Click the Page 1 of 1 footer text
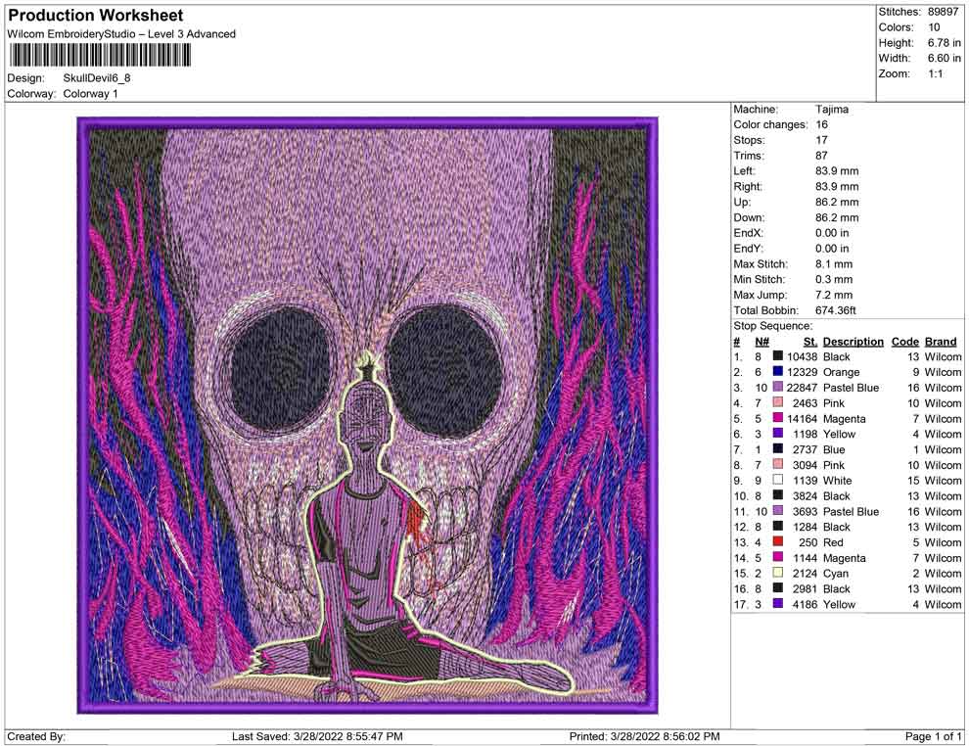Viewport: 969px width, 746px height. pyautogui.click(x=934, y=736)
